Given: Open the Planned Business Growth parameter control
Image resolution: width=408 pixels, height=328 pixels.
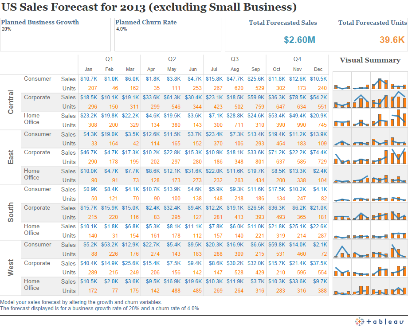Looking at the screenshot, I should click(x=40, y=22).
